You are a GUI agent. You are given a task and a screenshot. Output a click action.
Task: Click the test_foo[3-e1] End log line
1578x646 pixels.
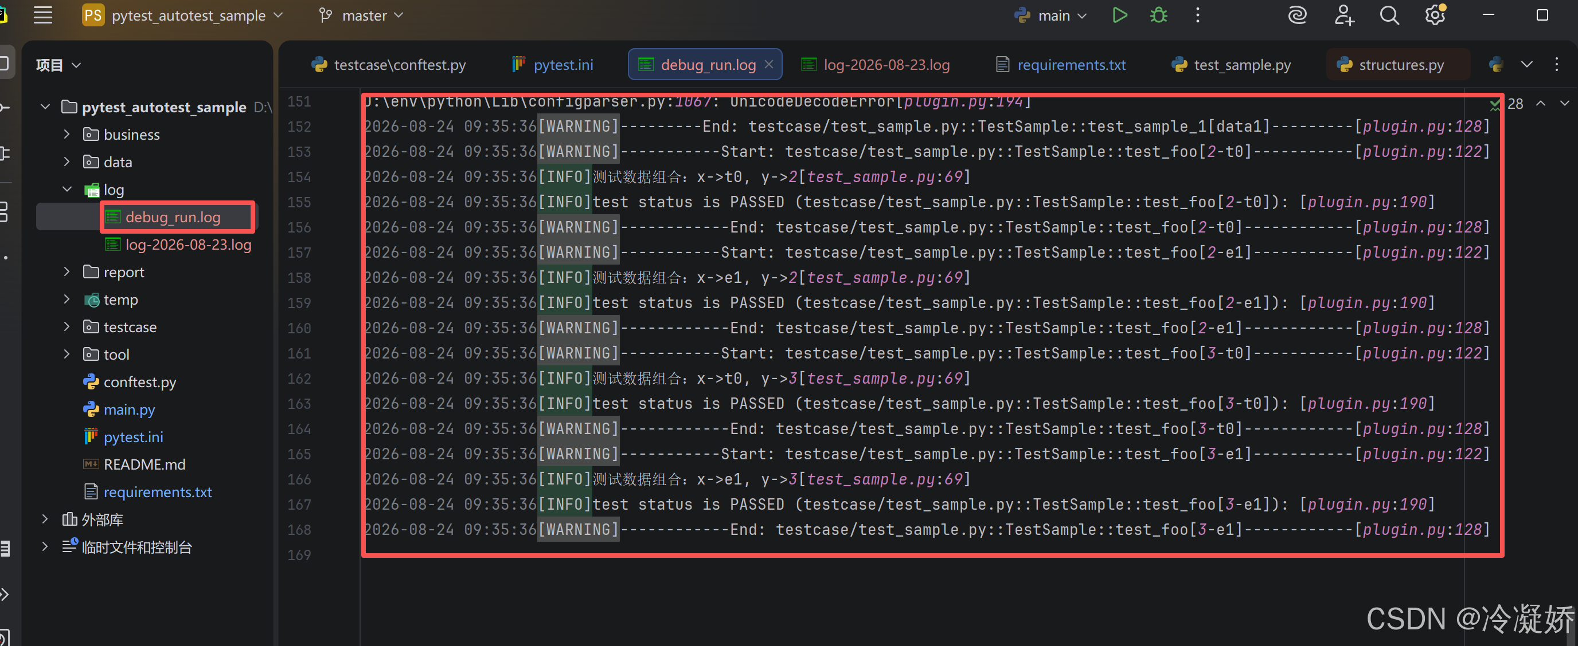tap(927, 530)
